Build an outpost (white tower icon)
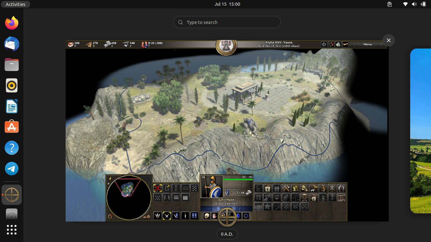Screen dimensions: 431x242 (314, 197)
